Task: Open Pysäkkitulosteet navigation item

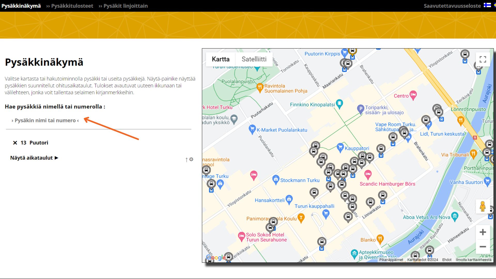Action: point(72,6)
